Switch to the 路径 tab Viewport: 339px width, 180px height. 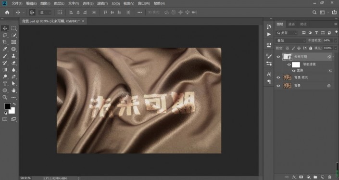point(303,24)
